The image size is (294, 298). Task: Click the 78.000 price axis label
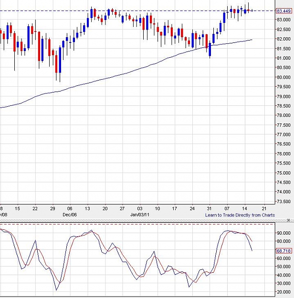tap(283, 115)
